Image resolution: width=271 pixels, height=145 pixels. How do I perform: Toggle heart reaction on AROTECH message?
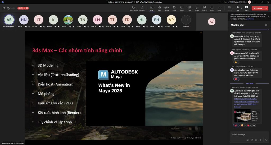point(249,125)
